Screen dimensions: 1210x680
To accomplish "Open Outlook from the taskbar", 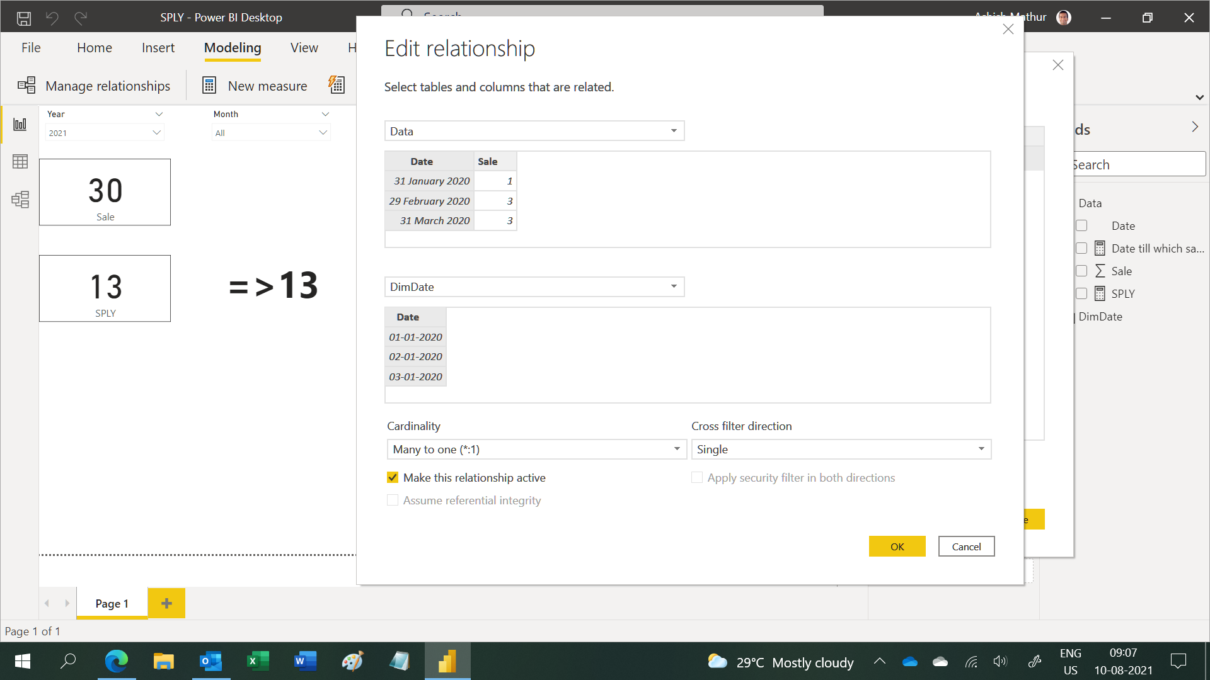I will point(211,661).
